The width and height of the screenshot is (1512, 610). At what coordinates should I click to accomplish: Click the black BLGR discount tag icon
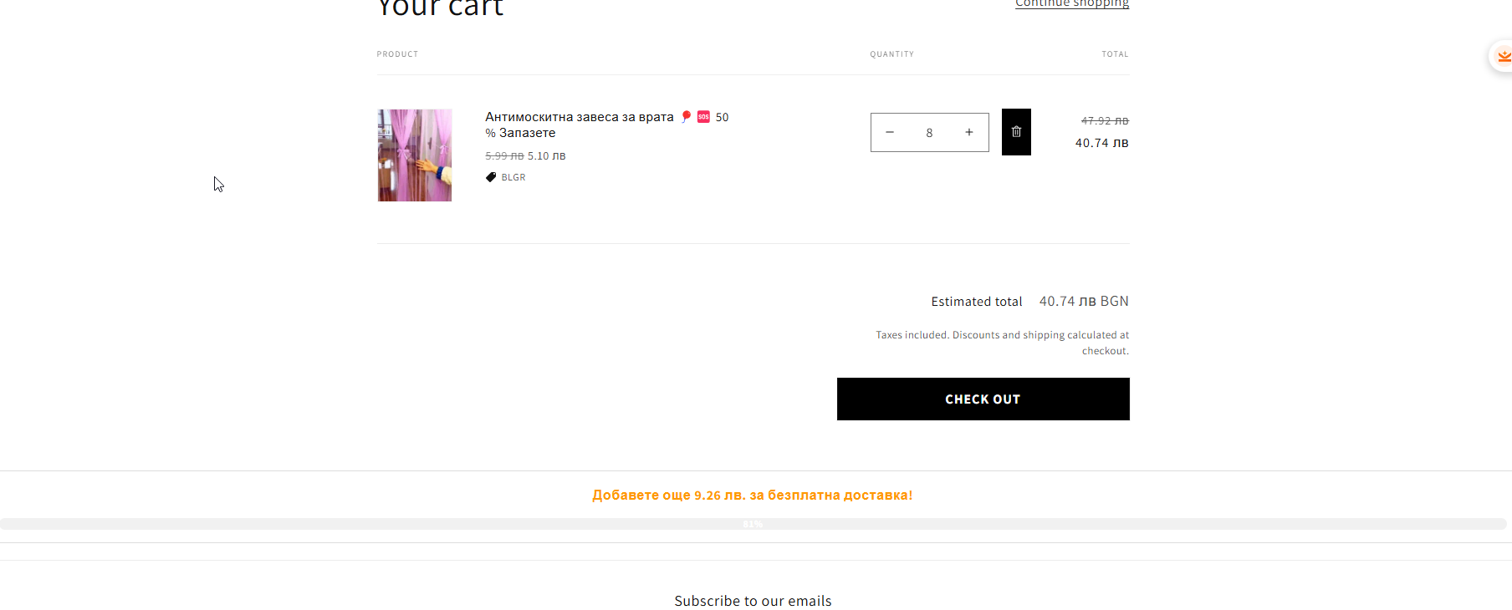pyautogui.click(x=491, y=177)
